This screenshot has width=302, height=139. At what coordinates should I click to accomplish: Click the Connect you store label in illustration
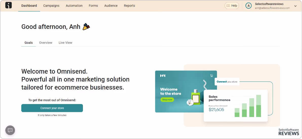tap(227, 82)
